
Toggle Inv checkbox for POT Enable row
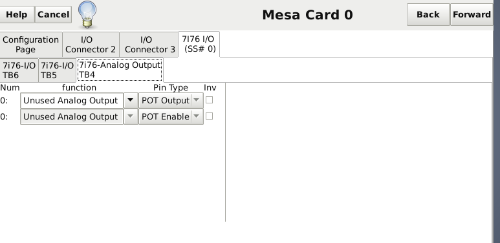click(209, 116)
